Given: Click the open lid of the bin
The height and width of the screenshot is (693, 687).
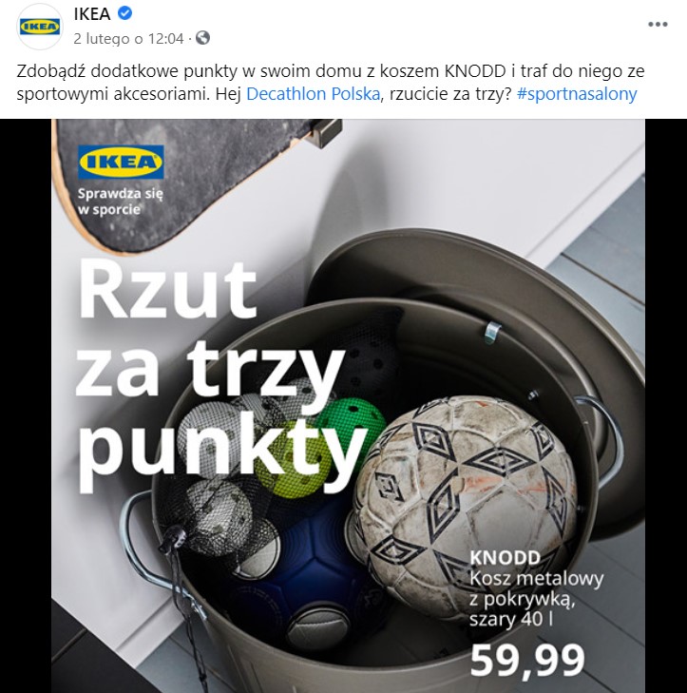Looking at the screenshot, I should tap(477, 309).
